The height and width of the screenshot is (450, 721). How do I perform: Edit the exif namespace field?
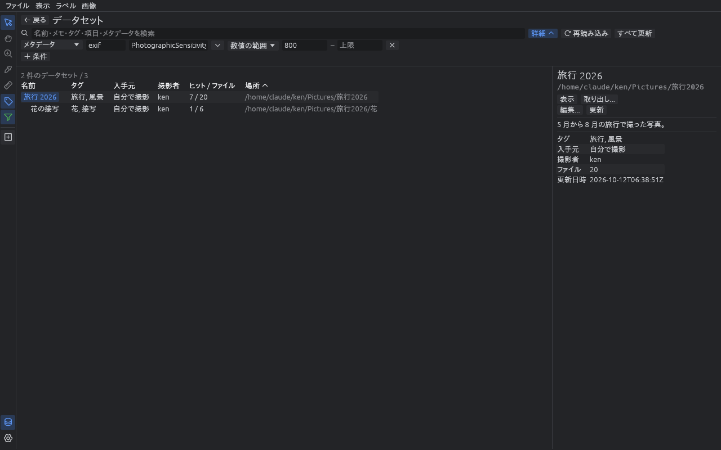[x=106, y=45]
